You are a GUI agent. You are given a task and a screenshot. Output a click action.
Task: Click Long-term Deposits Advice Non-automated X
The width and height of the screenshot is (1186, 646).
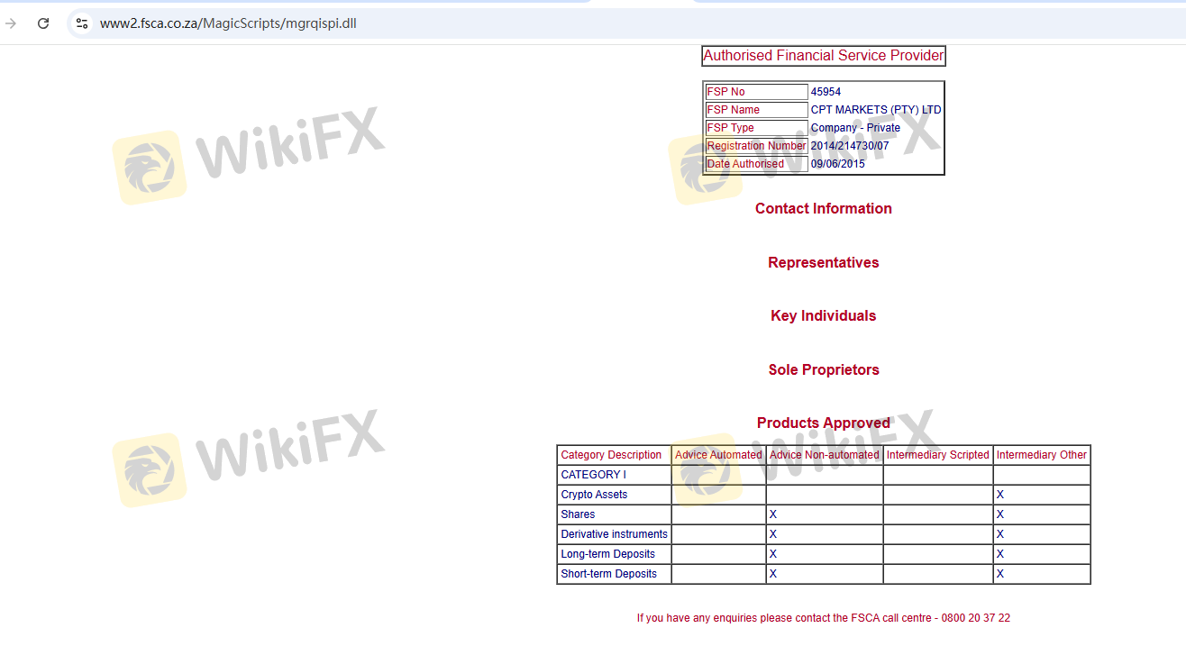point(773,554)
